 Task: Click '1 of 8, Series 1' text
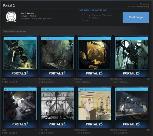(x=9, y=82)
